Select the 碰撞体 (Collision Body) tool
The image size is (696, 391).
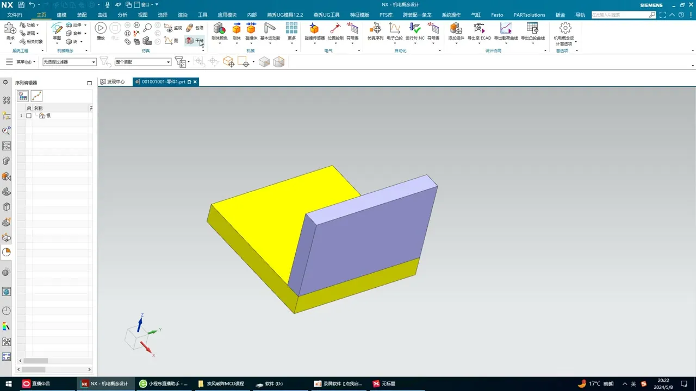251,31
